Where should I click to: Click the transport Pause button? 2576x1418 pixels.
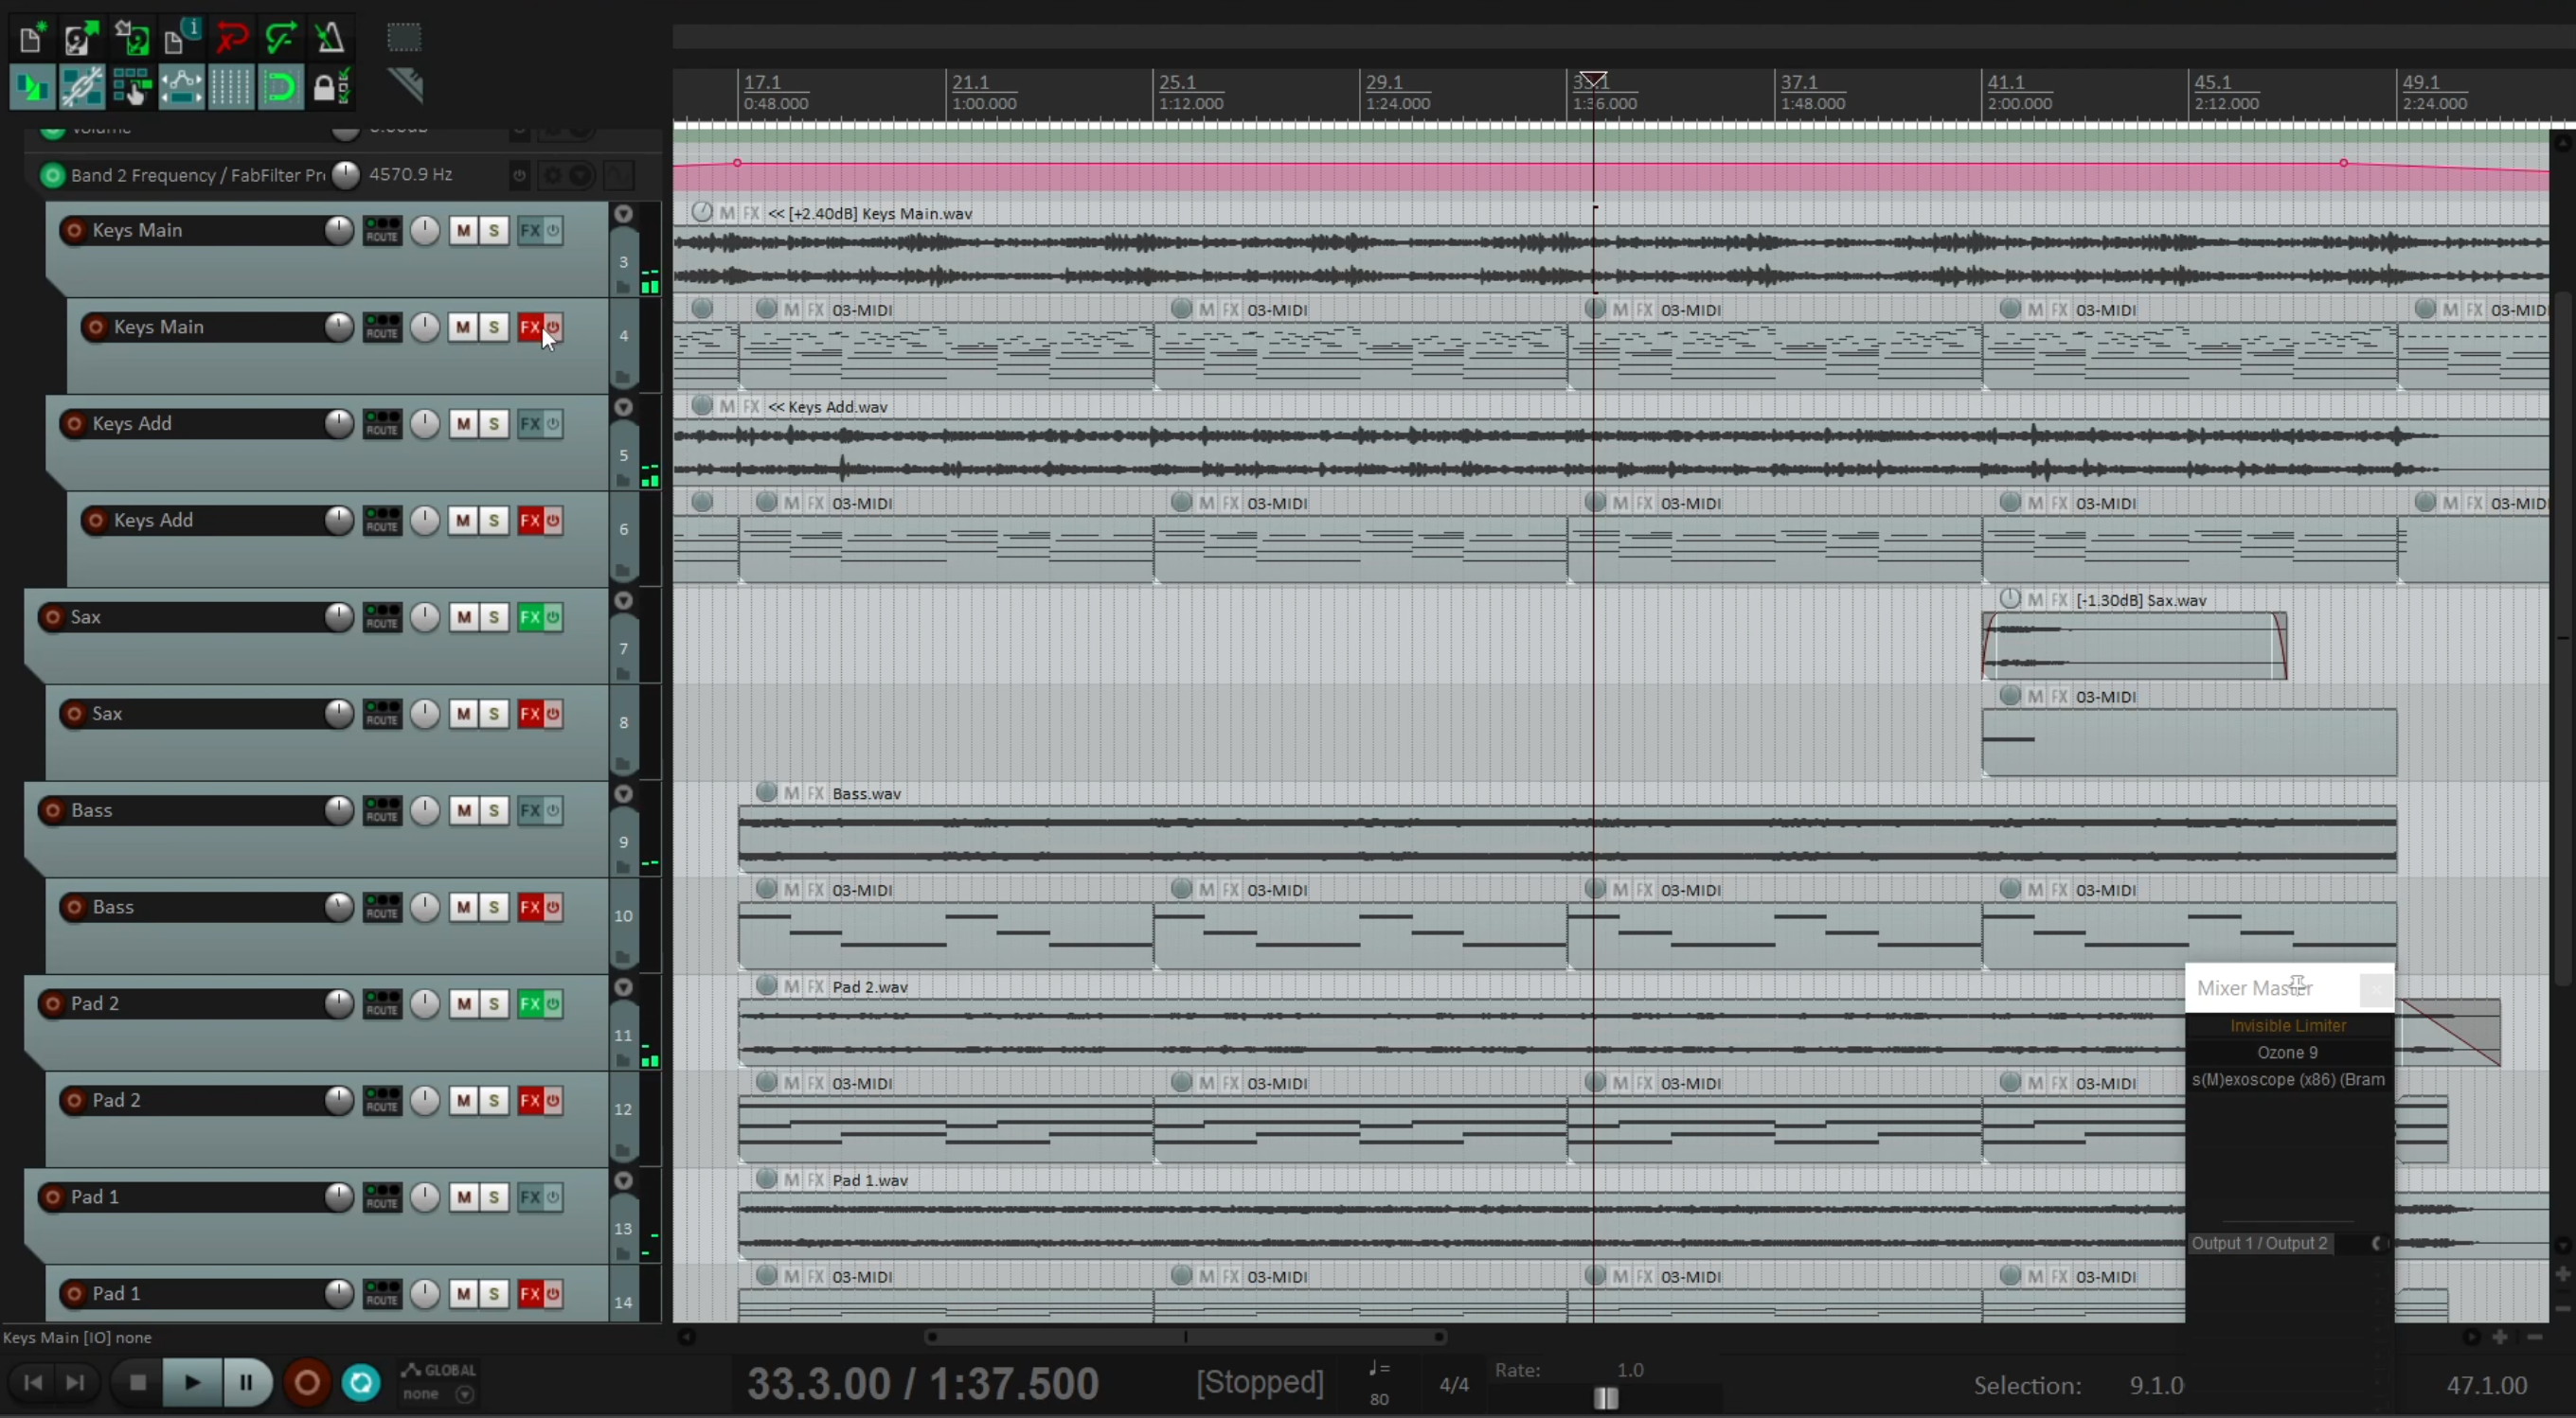pos(246,1383)
